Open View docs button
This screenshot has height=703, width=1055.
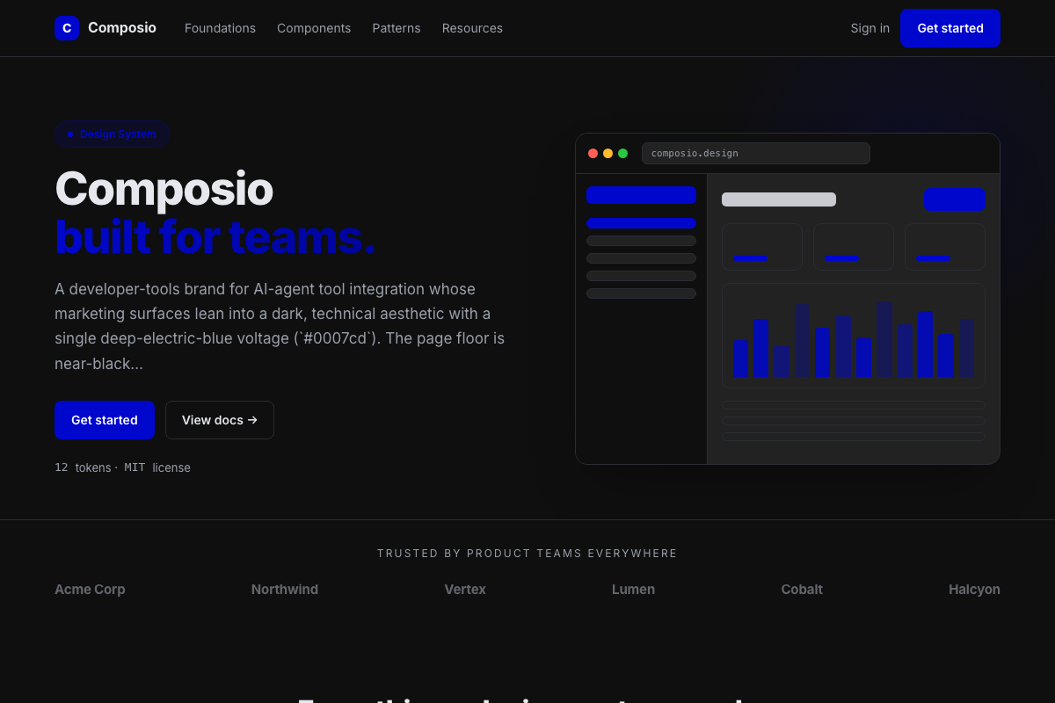point(220,420)
